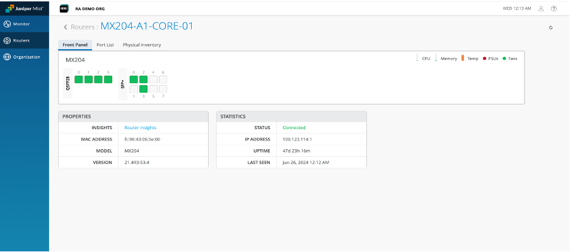The image size is (570, 252).
Task: Click the WED 12:13 AM clock
Action: coord(518,8)
